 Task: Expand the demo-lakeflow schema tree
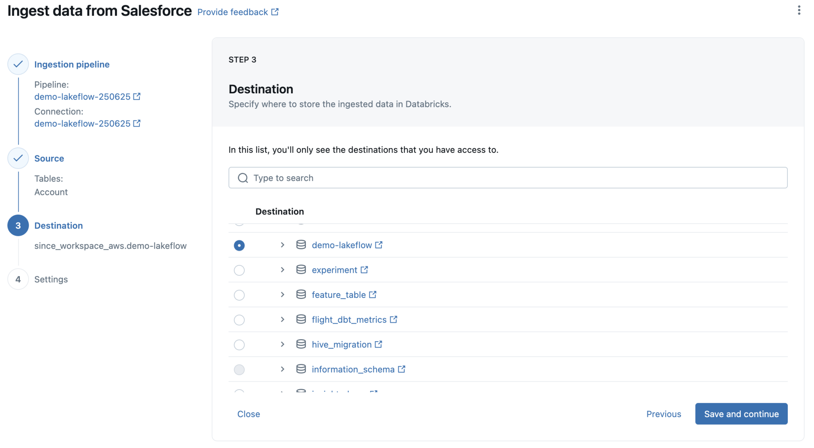[x=282, y=245]
